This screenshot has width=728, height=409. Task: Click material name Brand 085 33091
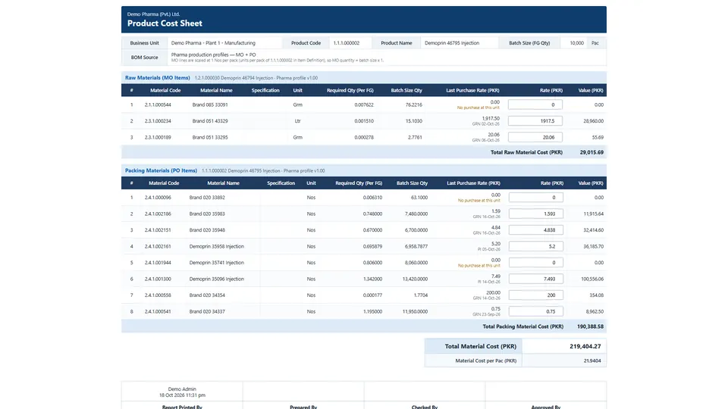pos(210,105)
